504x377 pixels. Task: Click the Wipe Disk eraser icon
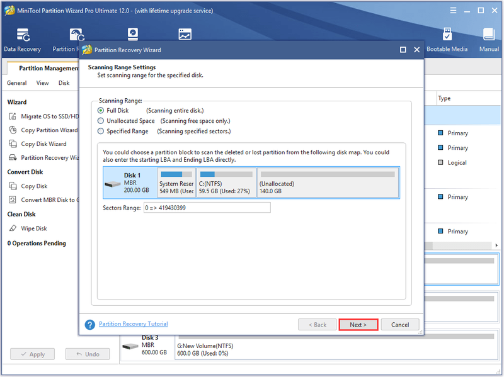point(13,228)
